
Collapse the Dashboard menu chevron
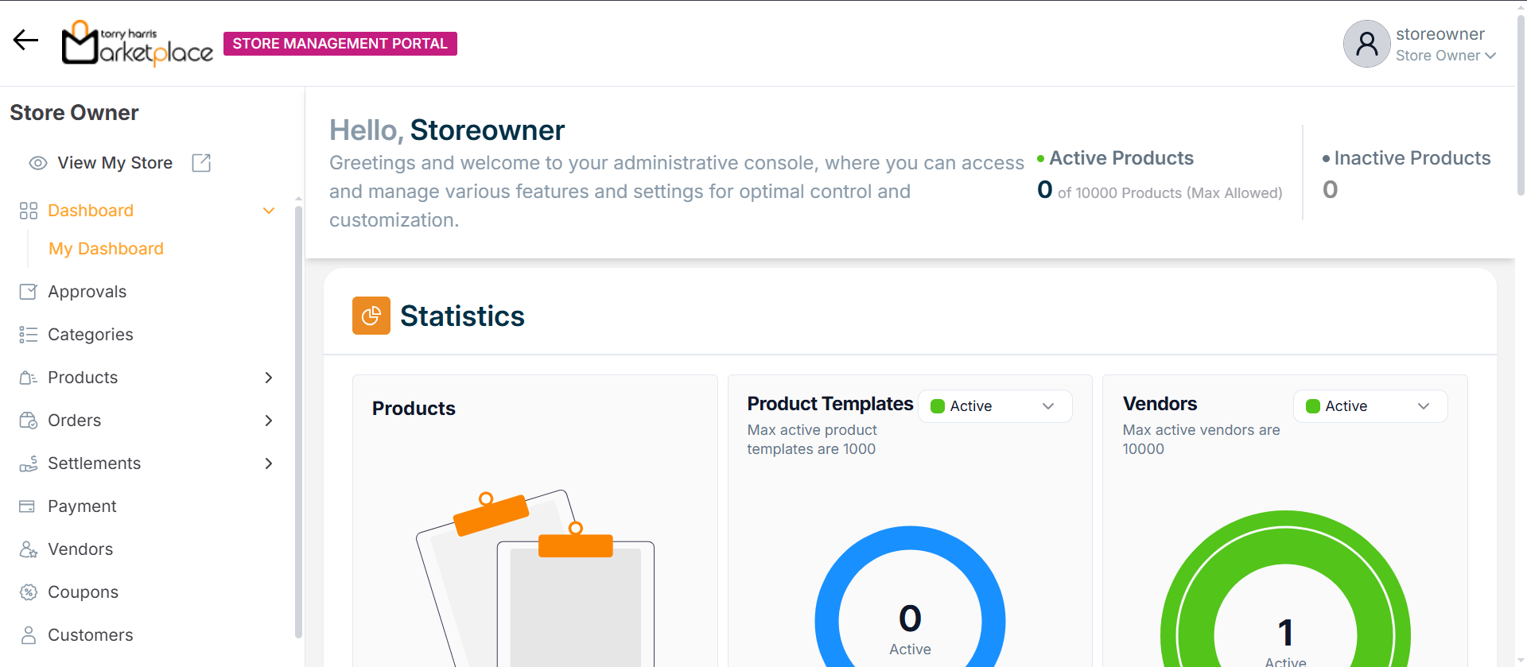[269, 211]
